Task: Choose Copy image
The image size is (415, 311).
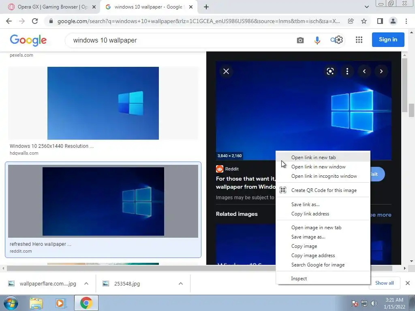Action: [x=323, y=246]
